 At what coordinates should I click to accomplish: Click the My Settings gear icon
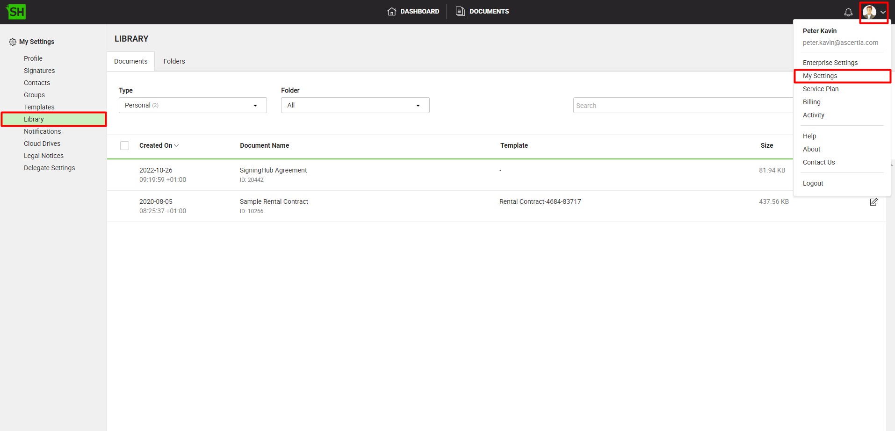pyautogui.click(x=13, y=42)
